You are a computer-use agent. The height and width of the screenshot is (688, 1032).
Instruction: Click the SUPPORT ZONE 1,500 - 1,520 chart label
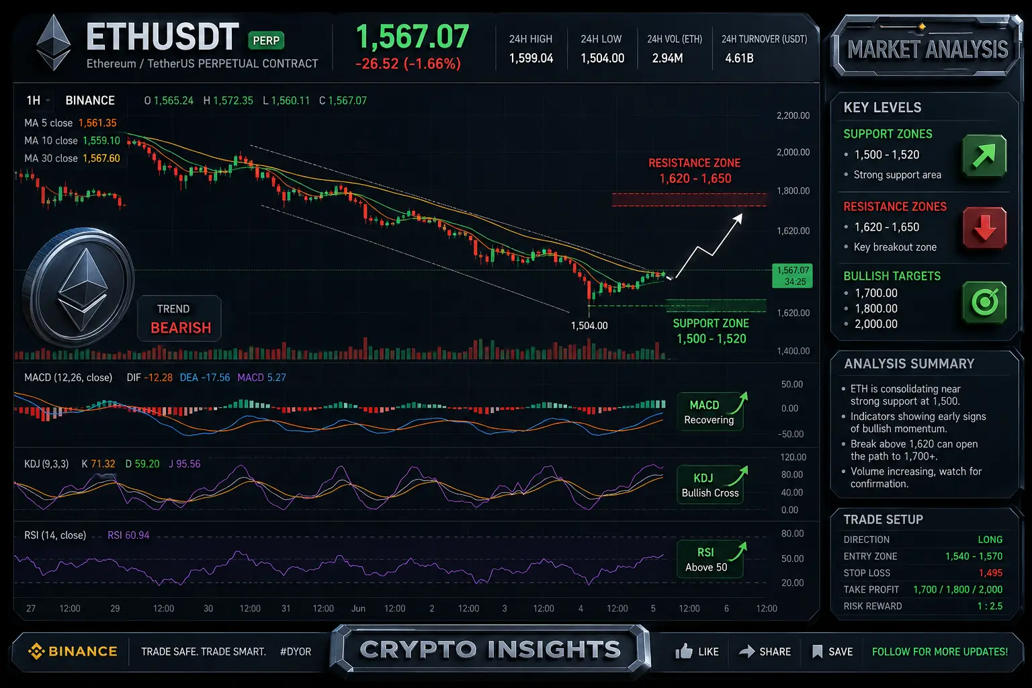tap(711, 331)
